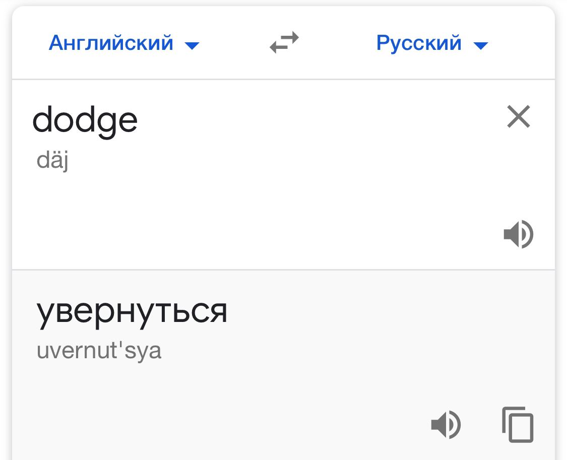Click the word 'dodge' in the input
The image size is (567, 460).
click(85, 120)
